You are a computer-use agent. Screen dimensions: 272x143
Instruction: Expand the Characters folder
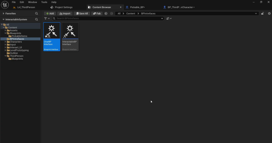tap(5, 42)
